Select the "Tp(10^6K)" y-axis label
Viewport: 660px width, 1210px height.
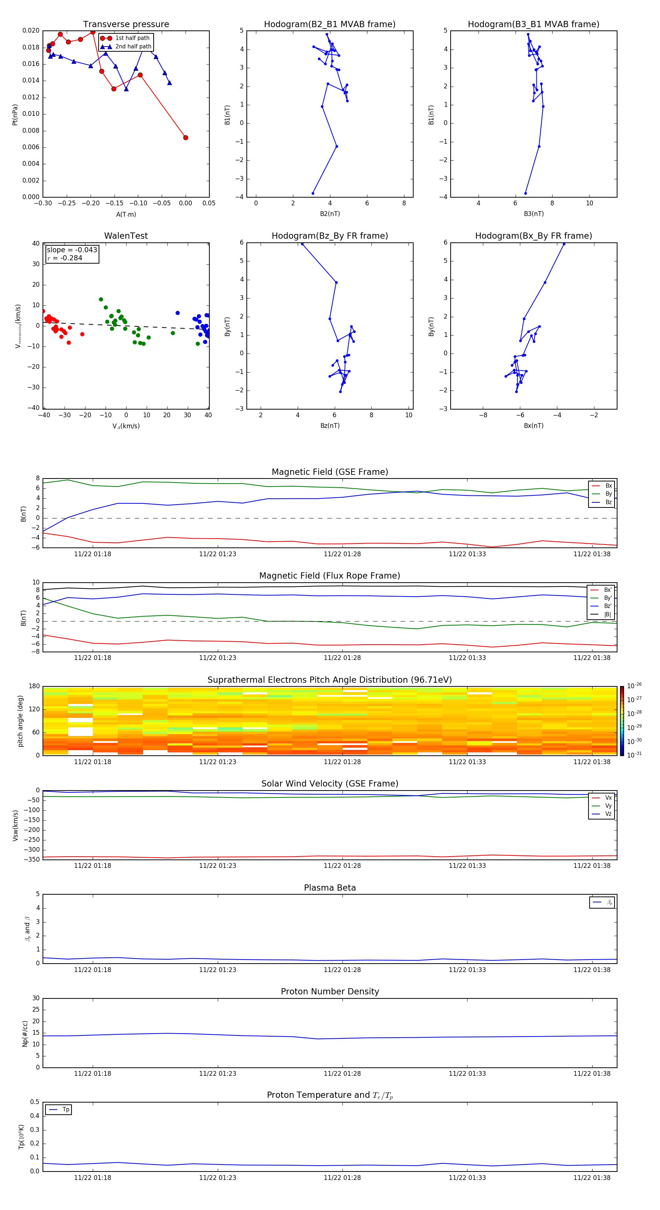tap(21, 1137)
